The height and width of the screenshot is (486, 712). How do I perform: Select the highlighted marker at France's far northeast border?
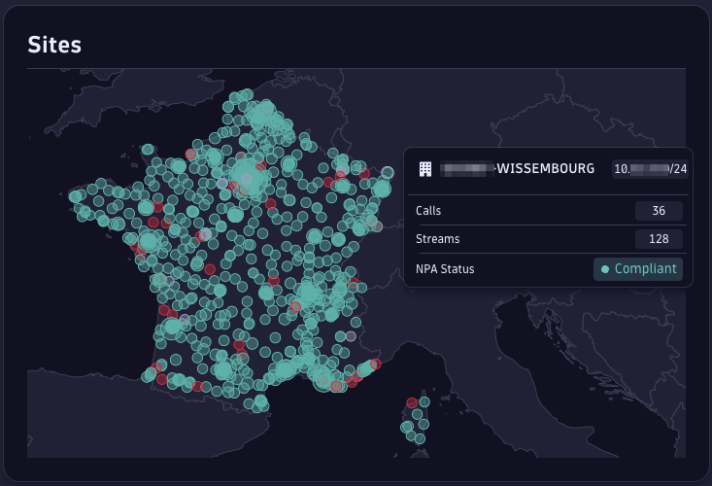pyautogui.click(x=388, y=172)
